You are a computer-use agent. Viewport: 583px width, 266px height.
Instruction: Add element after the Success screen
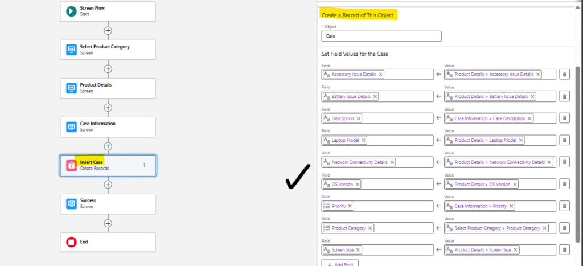pyautogui.click(x=108, y=223)
